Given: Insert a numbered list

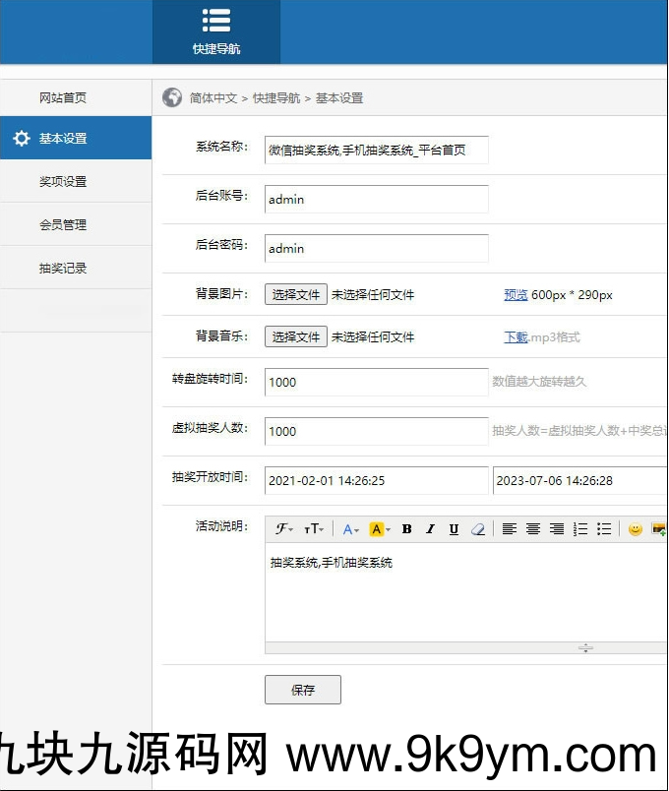Looking at the screenshot, I should [580, 529].
